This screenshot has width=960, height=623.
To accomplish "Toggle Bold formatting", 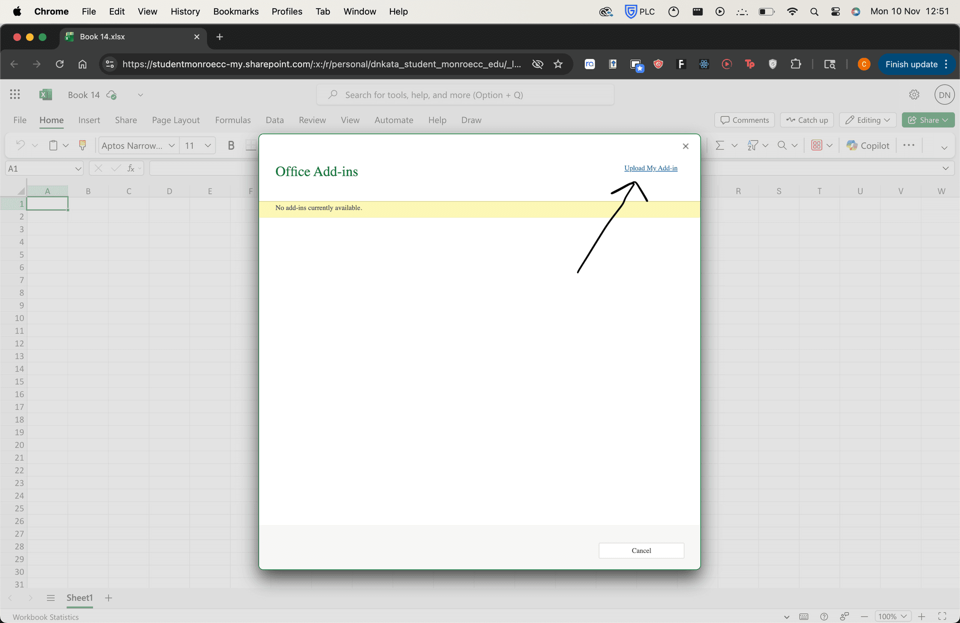I will [231, 145].
